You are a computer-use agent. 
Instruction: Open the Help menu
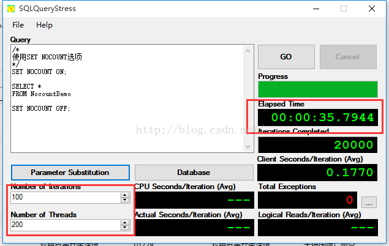click(x=44, y=25)
